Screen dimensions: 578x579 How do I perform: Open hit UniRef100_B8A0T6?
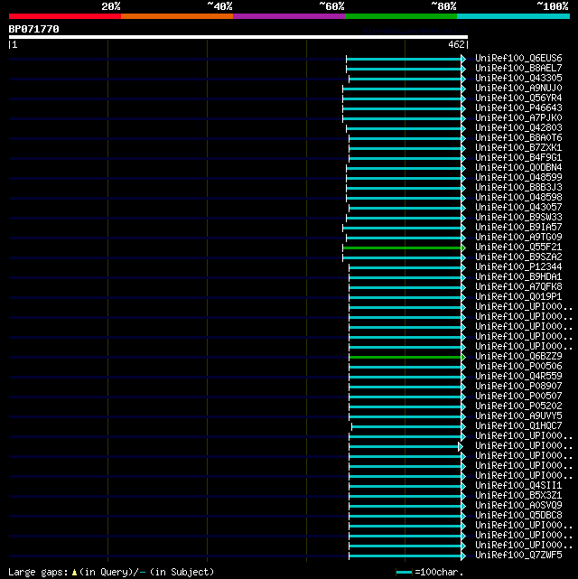click(518, 138)
